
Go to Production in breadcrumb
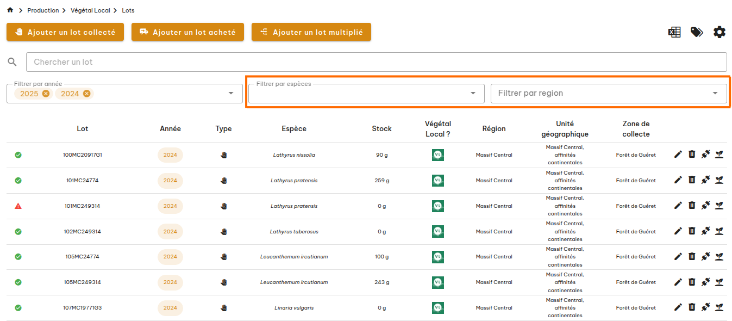point(43,10)
